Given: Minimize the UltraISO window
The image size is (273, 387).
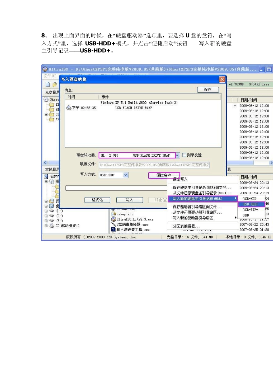Looking at the screenshot, I should (262, 69).
